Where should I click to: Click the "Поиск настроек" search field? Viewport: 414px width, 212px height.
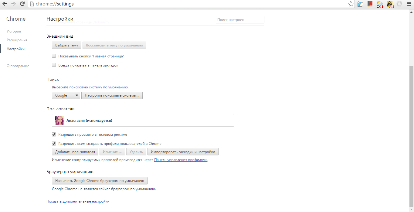(x=240, y=20)
